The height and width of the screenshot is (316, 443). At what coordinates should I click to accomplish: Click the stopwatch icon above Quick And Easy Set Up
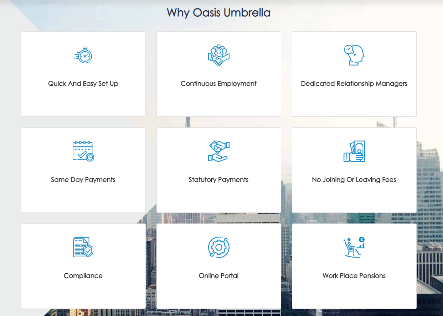[83, 56]
